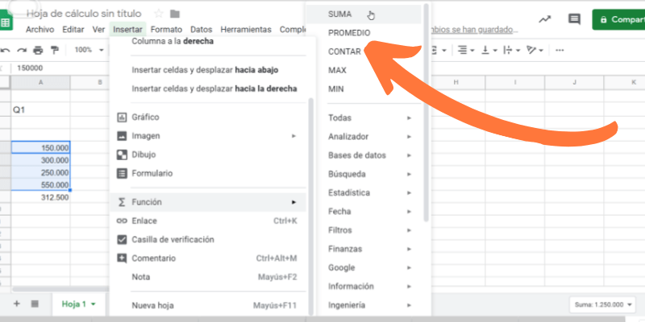
Task: Open the comments history icon
Action: 574,19
